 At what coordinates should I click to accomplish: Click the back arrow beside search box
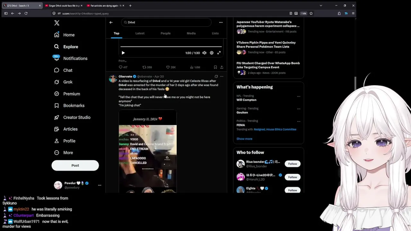(111, 22)
